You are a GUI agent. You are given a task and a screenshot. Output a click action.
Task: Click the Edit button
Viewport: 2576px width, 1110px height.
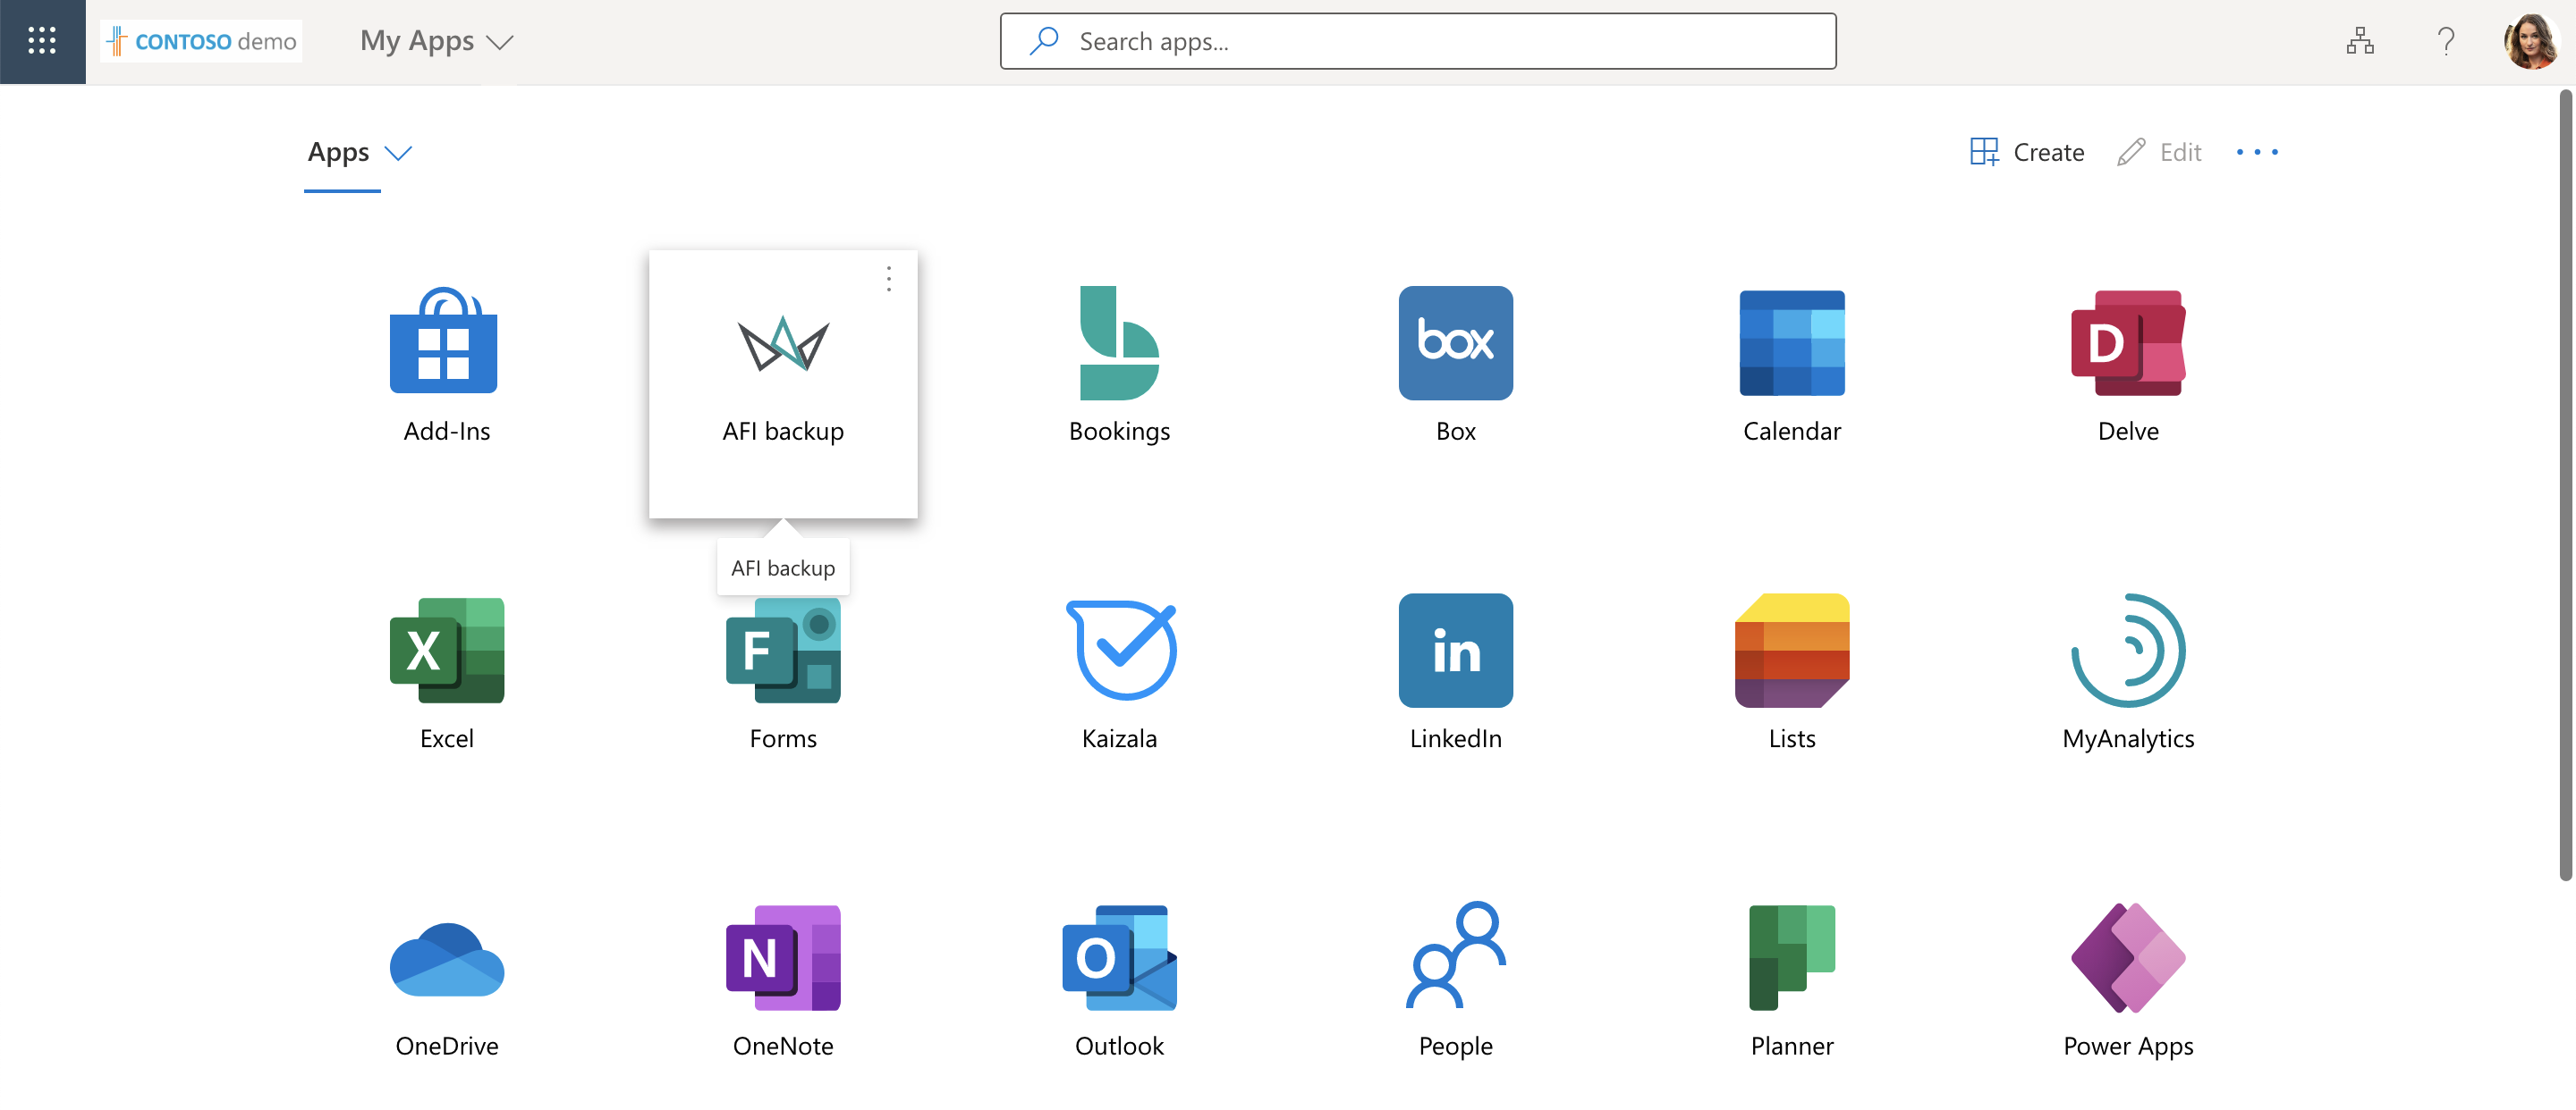2160,152
